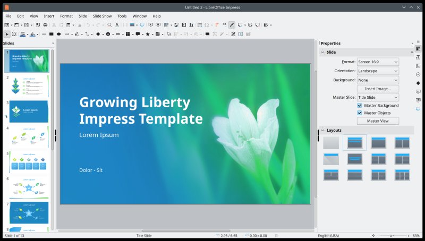Uncheck the Master Objects checkbox

(x=360, y=113)
